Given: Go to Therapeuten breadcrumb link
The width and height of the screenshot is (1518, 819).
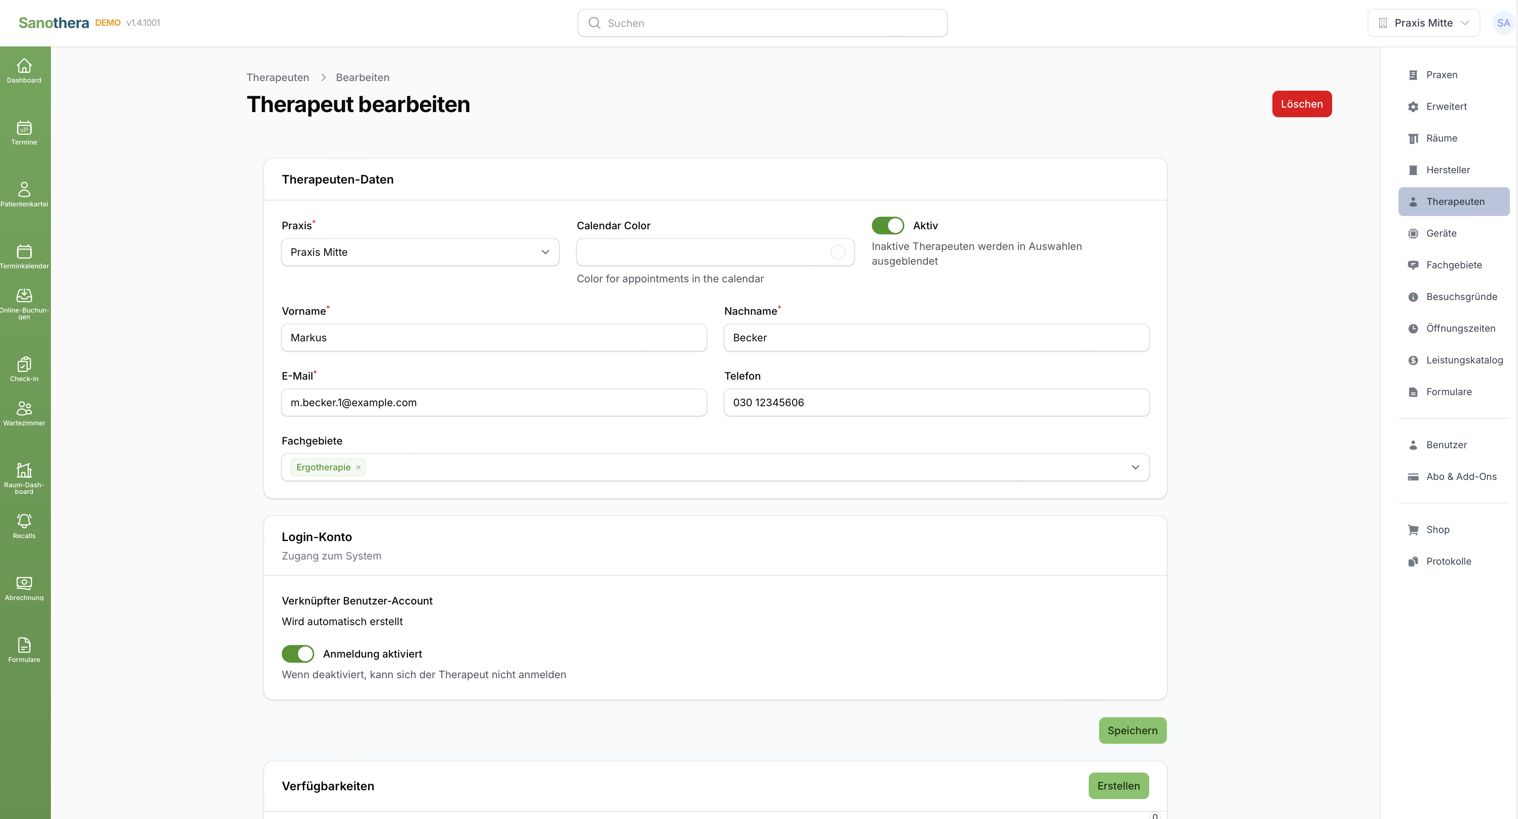Looking at the screenshot, I should 278,78.
